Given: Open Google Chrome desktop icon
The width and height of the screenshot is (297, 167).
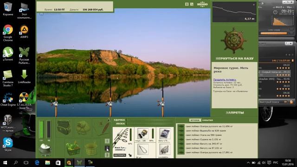Looking at the screenshot, I should [8, 33].
